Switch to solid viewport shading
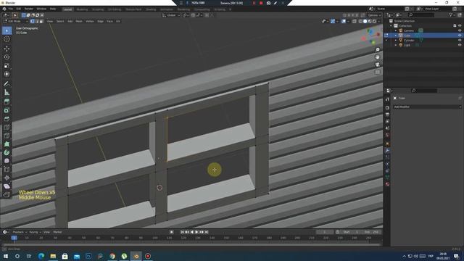The image size is (464, 261). pyautogui.click(x=365, y=21)
